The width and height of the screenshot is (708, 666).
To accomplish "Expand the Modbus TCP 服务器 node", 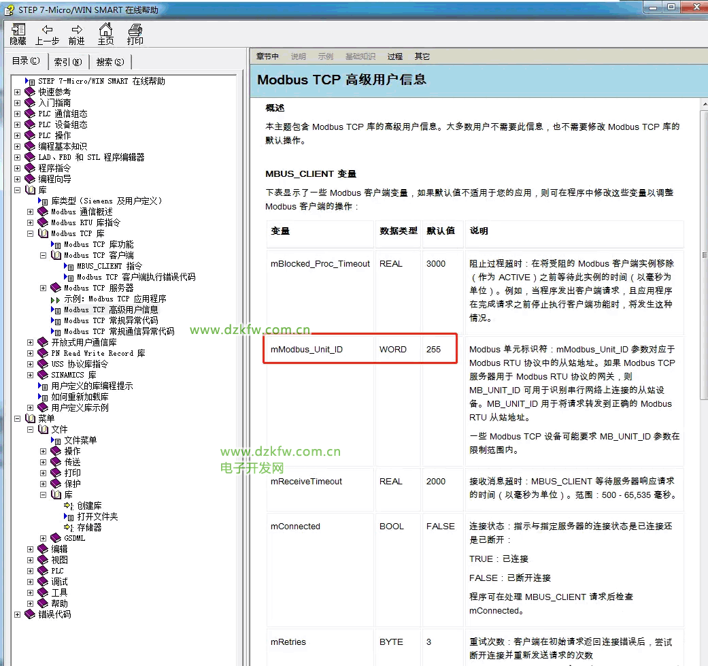I will tap(44, 288).
